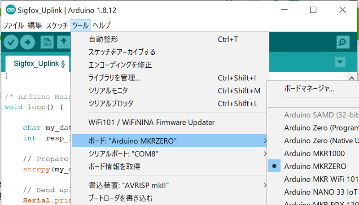Image resolution: width=359 pixels, height=205 pixels.
Task: Click ブートローダを書き込む menu entry
Action: (x=170, y=198)
